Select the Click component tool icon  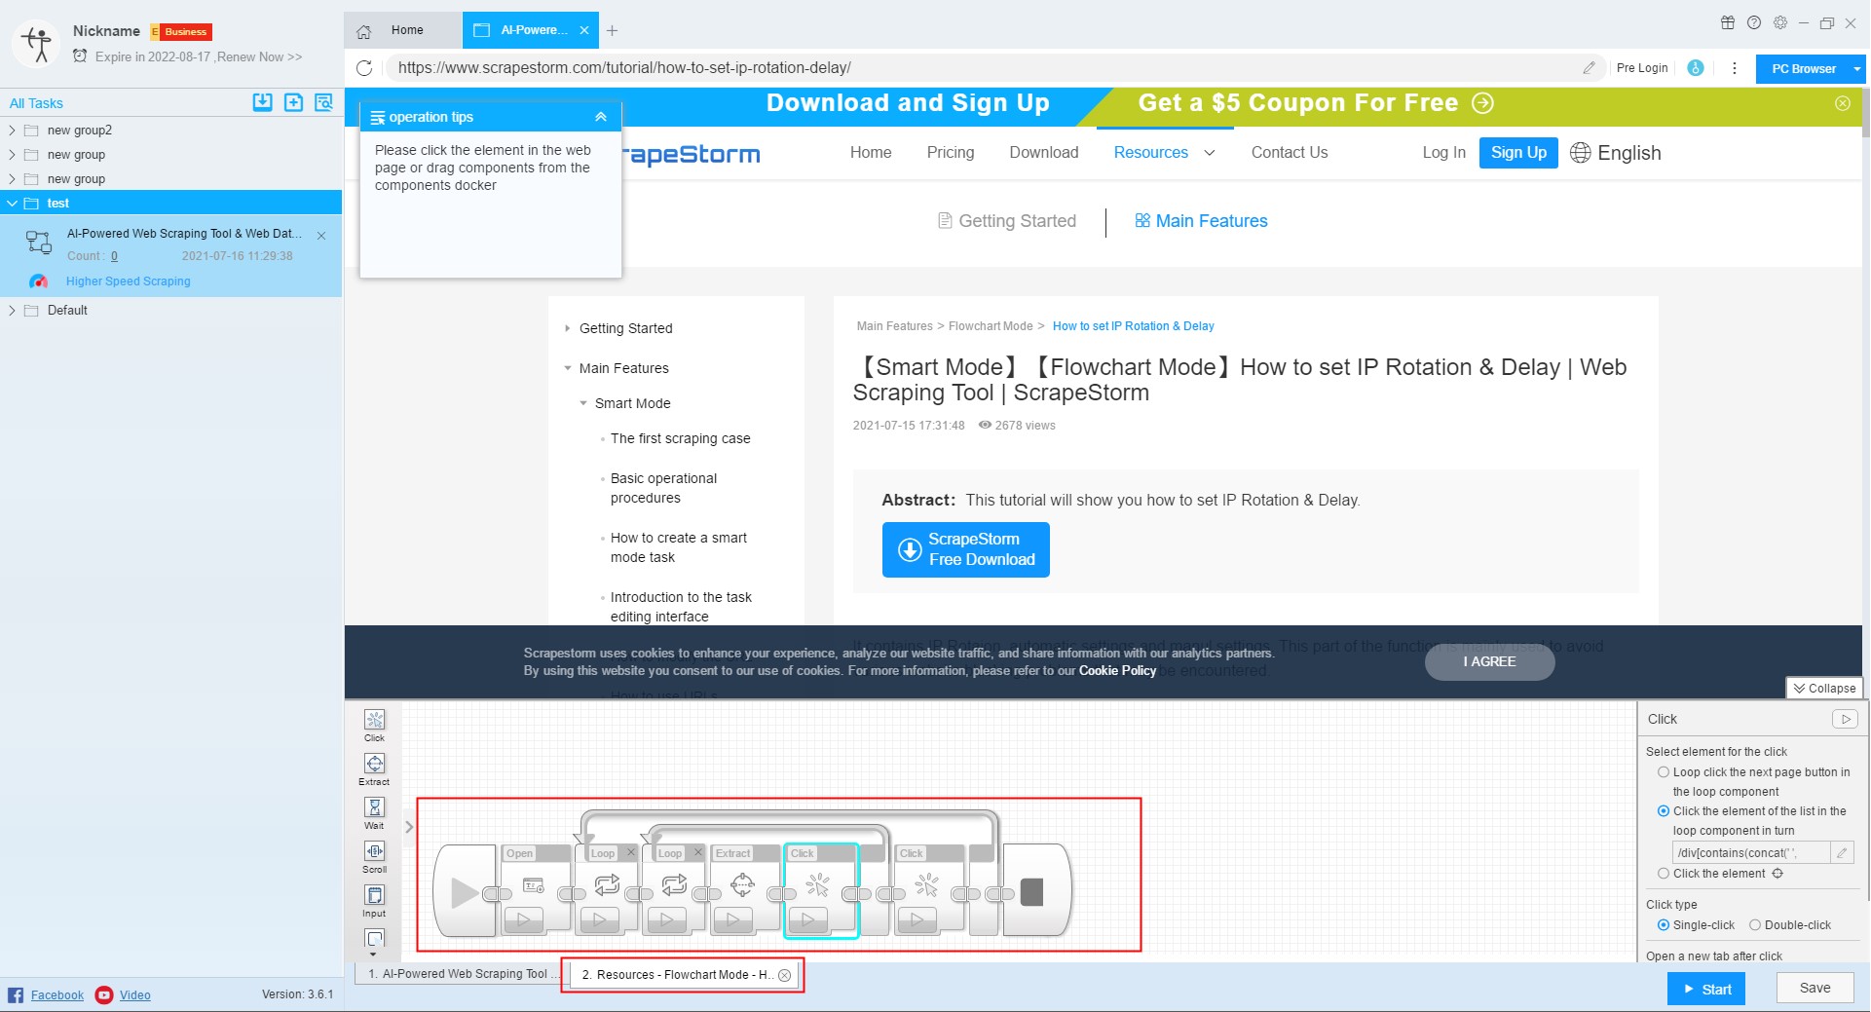click(374, 721)
